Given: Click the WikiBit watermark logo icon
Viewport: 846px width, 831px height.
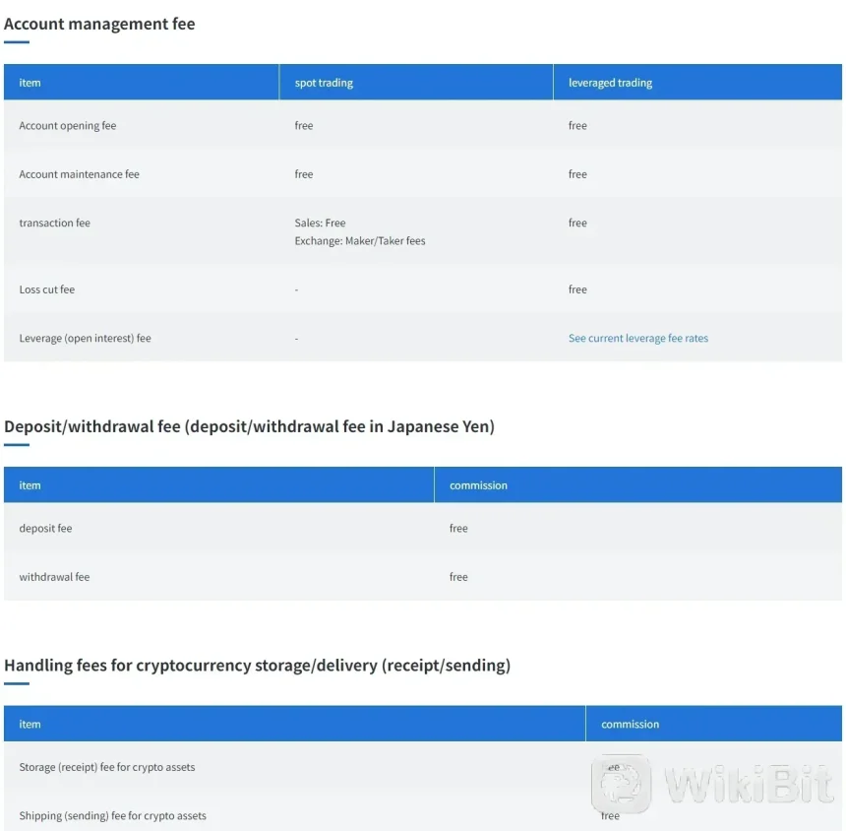Looking at the screenshot, I should [x=622, y=784].
